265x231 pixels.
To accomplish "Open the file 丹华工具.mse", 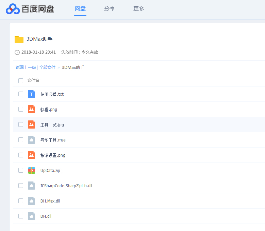I will 53,140.
